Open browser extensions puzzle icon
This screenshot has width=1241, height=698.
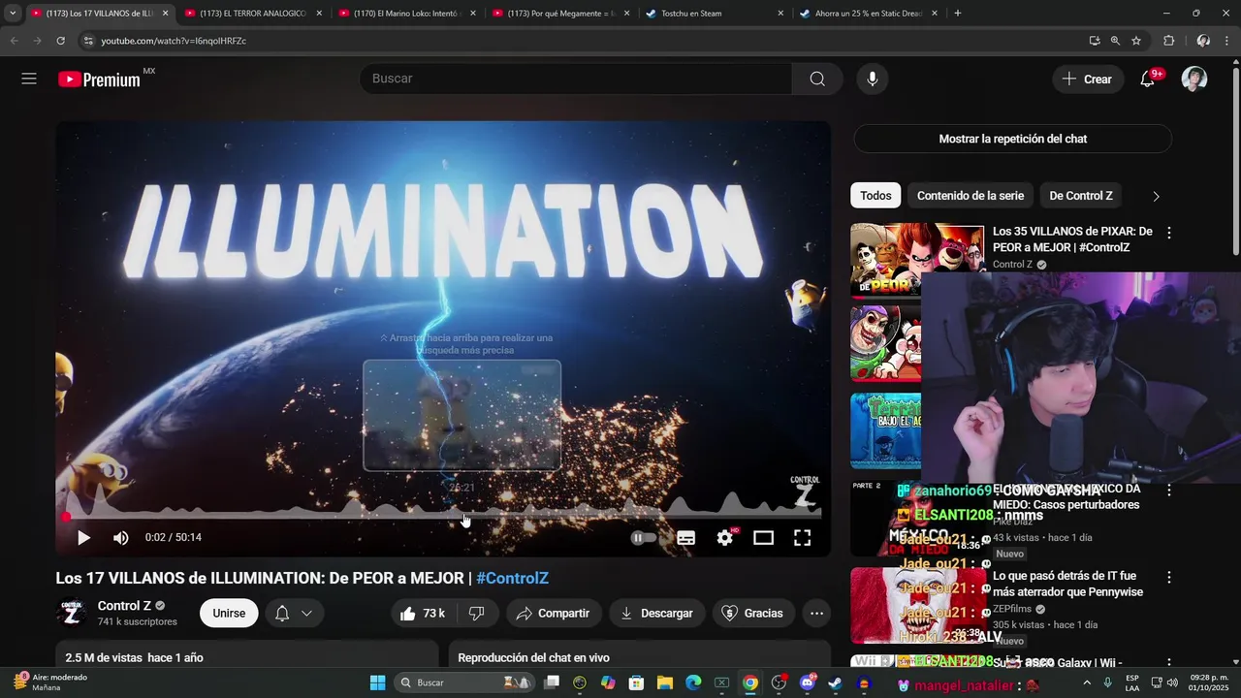tap(1168, 41)
